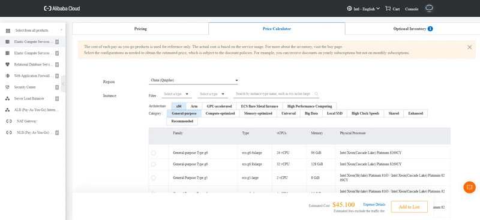
Task: Open the Region dropdown showing China (Qingdao)
Action: (193, 80)
